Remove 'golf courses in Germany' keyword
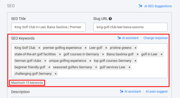 103,54
